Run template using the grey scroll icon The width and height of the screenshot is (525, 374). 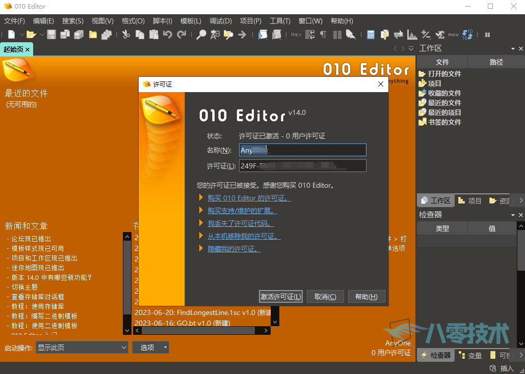[x=277, y=35]
